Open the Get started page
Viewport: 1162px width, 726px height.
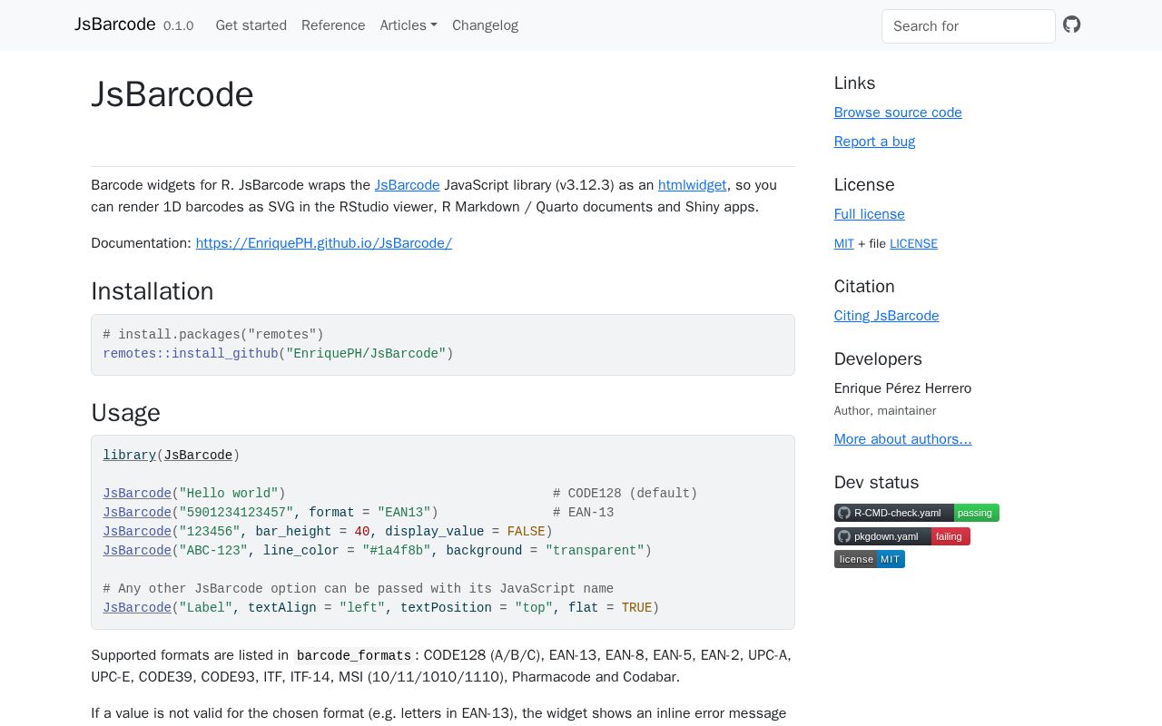[251, 25]
